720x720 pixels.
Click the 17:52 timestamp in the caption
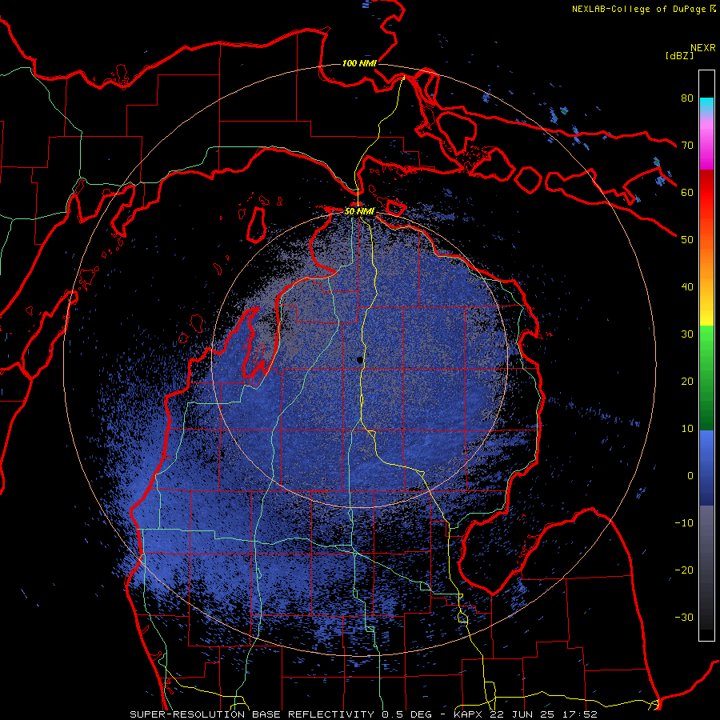(580, 714)
